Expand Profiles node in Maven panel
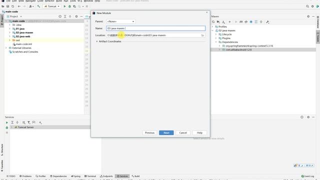This screenshot has height=180, width=320. pyautogui.click(x=212, y=26)
